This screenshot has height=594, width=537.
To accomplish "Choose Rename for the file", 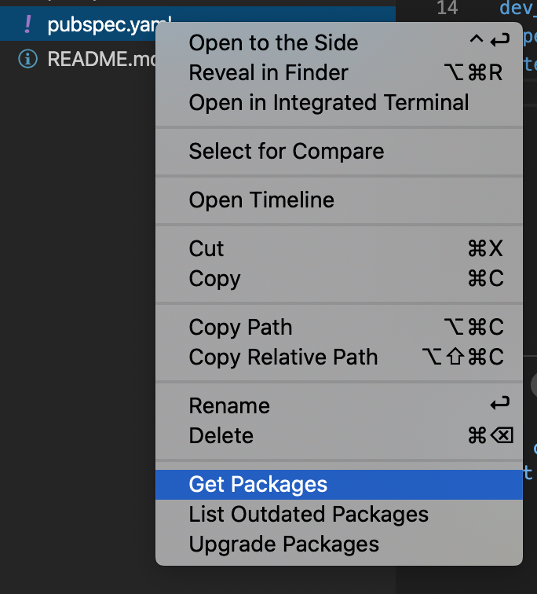I will (229, 405).
